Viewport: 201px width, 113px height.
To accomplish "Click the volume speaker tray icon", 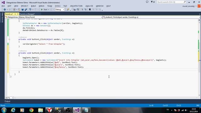I will [186, 110].
